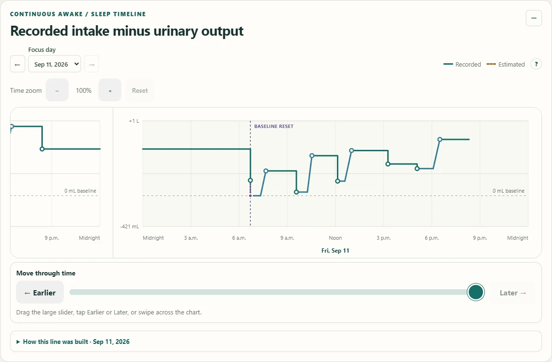Select the data point at 3 p.m. step down
Screen dimensions: 552x362
point(388,164)
